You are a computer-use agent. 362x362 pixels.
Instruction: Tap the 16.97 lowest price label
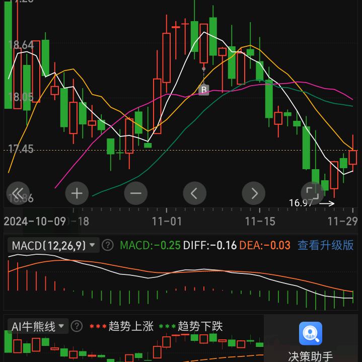tap(301, 203)
